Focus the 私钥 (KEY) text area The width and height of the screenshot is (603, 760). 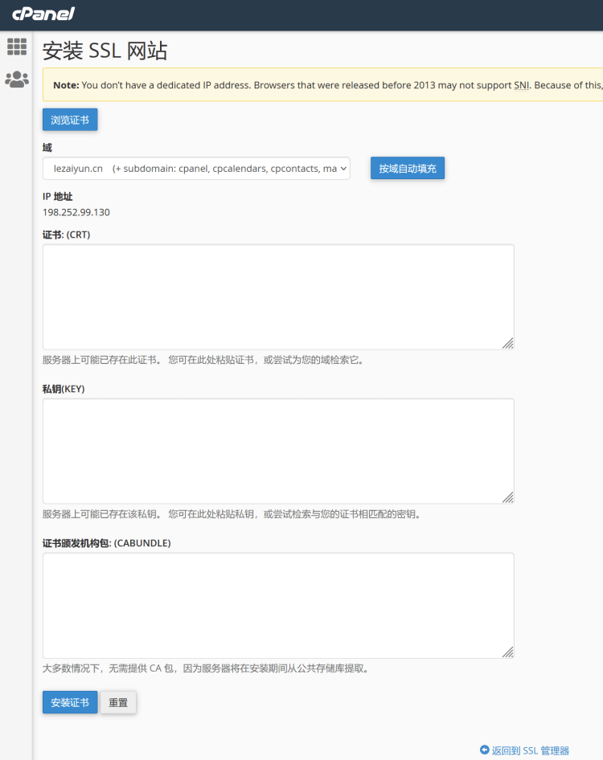coord(278,451)
